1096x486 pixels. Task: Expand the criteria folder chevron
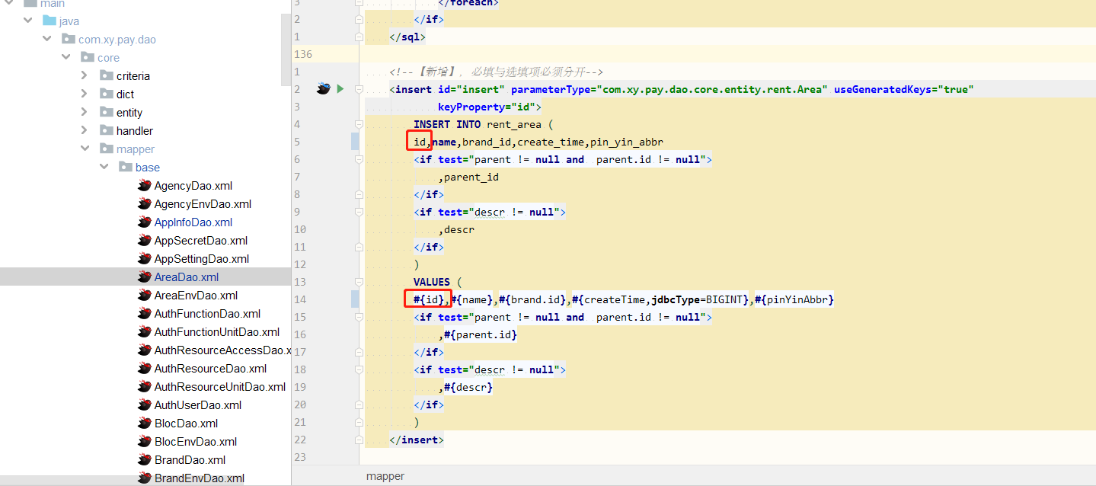tap(85, 75)
